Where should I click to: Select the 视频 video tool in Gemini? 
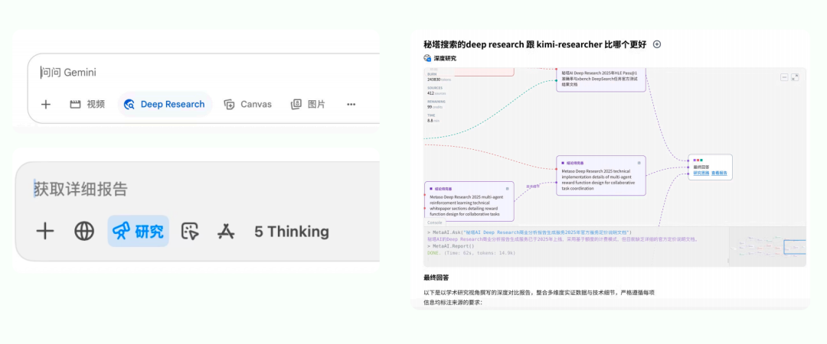coord(87,104)
